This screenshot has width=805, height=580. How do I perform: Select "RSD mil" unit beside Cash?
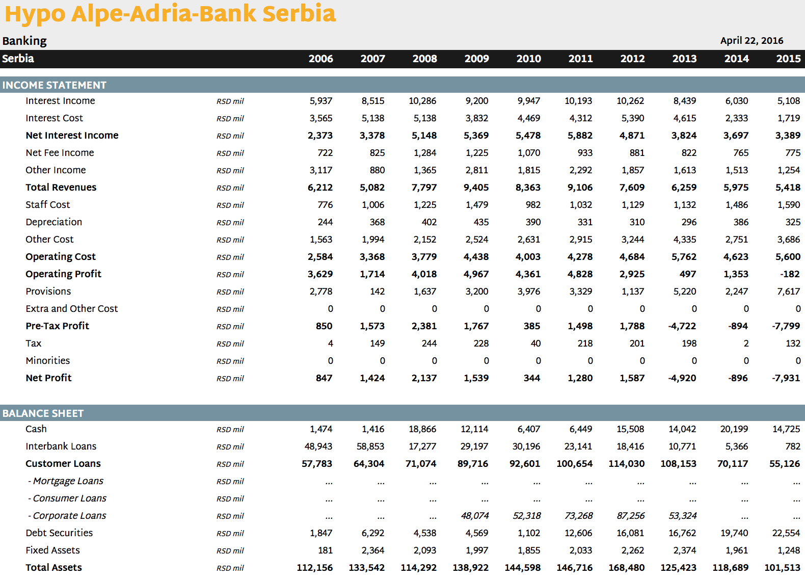pos(230,430)
